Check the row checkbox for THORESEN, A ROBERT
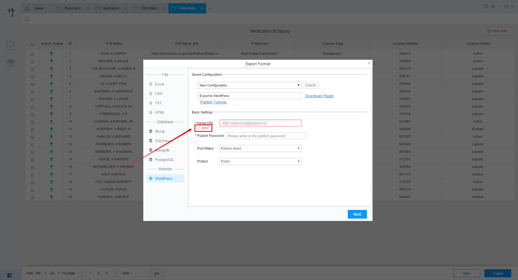The image size is (518, 280). pyautogui.click(x=32, y=145)
